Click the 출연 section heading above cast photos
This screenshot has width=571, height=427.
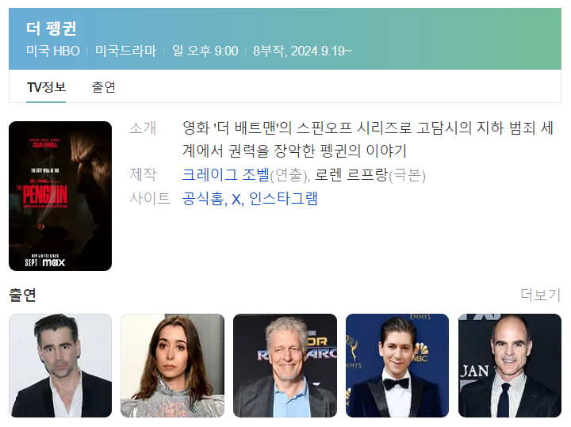[x=22, y=295]
